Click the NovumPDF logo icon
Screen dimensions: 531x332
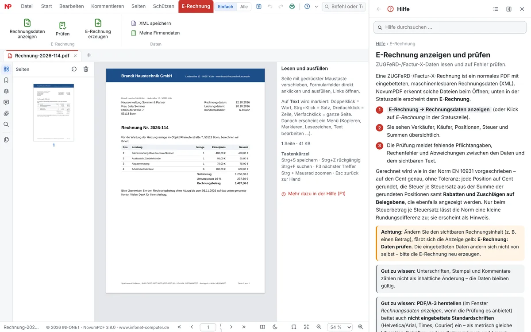click(x=8, y=7)
